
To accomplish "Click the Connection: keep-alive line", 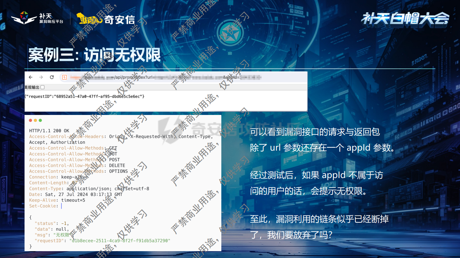I will click(x=58, y=177).
